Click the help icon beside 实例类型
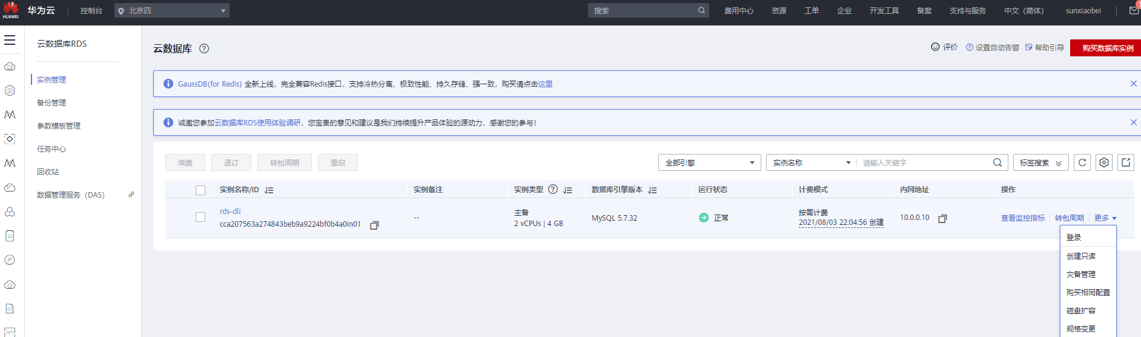1141x337 pixels. click(x=553, y=189)
